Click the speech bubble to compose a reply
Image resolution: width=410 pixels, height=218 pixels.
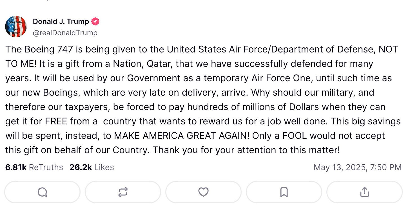click(x=42, y=192)
